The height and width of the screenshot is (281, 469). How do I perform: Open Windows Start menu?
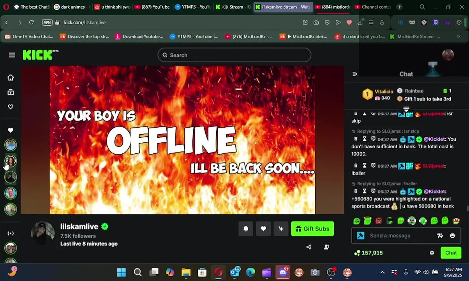[x=122, y=272]
